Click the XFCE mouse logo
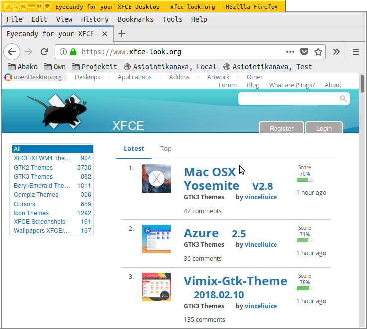Viewport: 367px width, 329px height. point(57,111)
